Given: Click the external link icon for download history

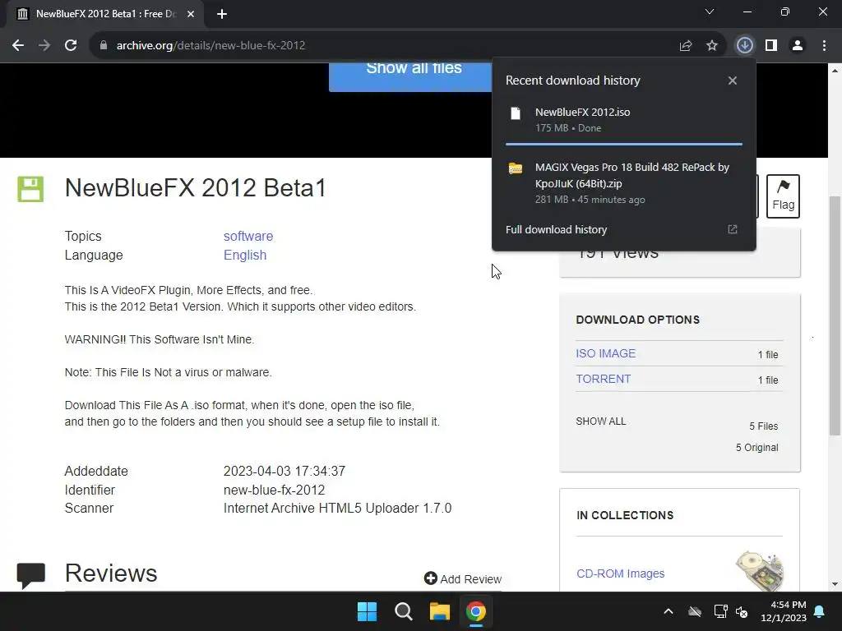Looking at the screenshot, I should [733, 230].
